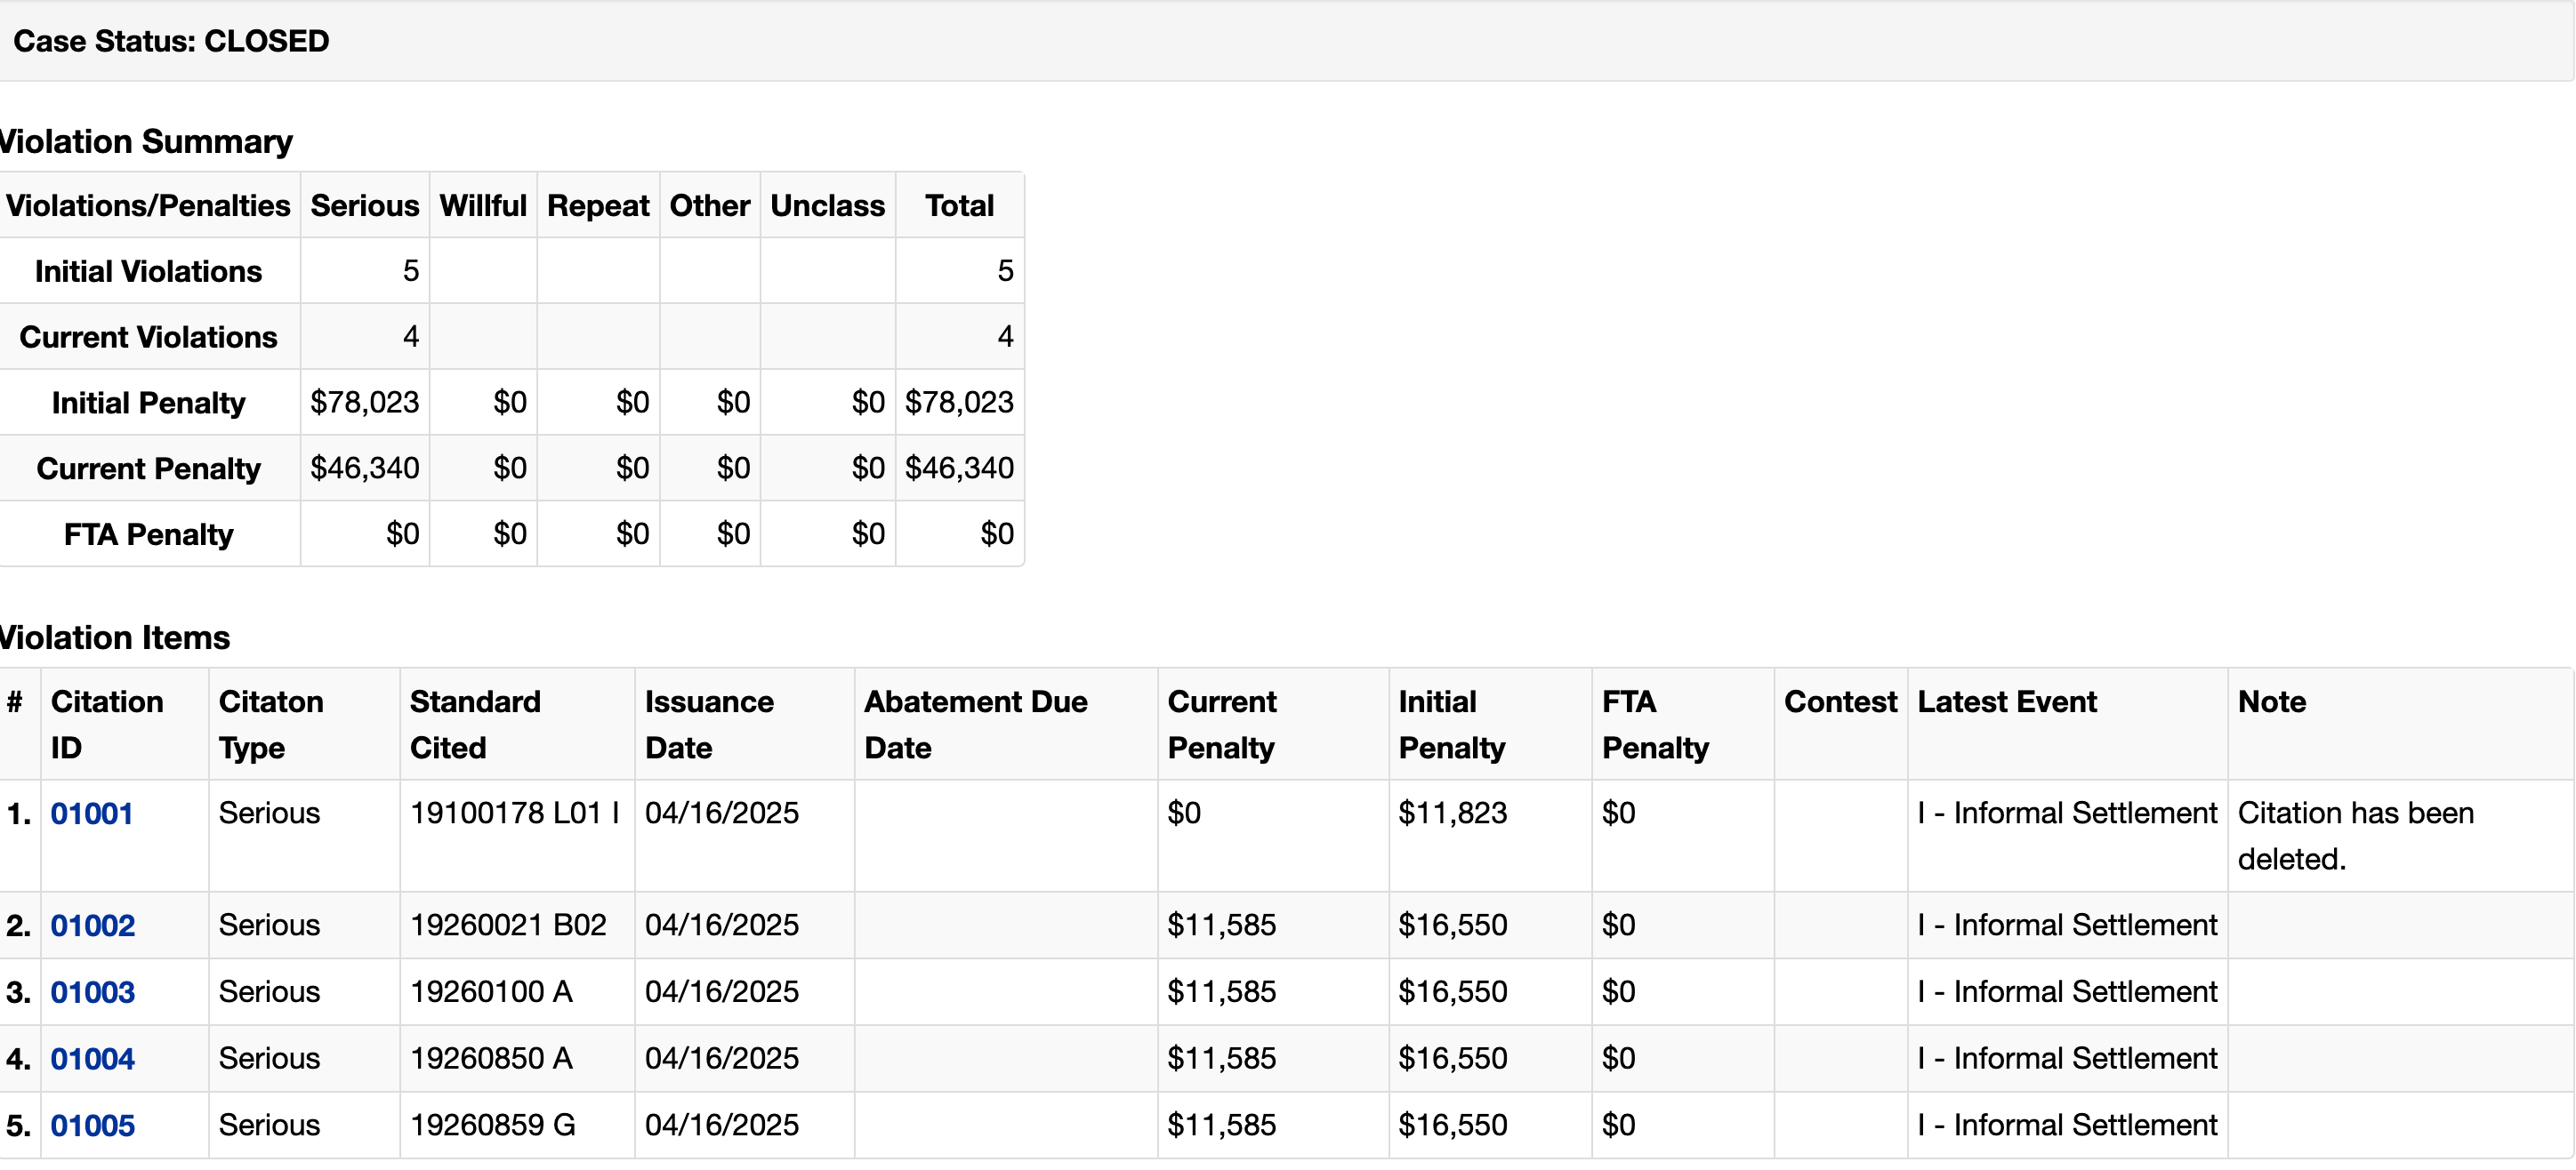The height and width of the screenshot is (1170, 2576).
Task: Click the Current Violations row label
Action: (149, 338)
